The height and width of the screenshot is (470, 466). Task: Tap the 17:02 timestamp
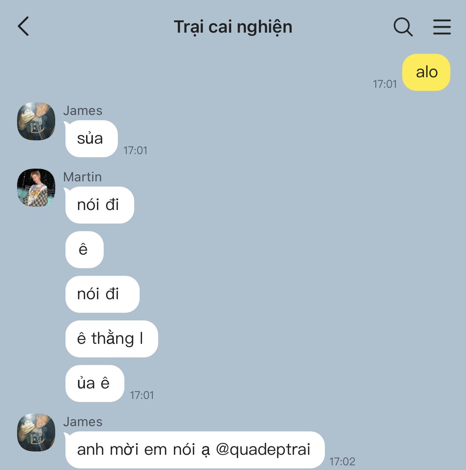[x=342, y=461]
